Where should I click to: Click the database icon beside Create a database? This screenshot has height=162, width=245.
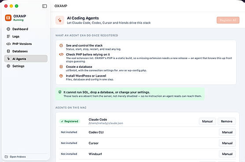(61, 67)
